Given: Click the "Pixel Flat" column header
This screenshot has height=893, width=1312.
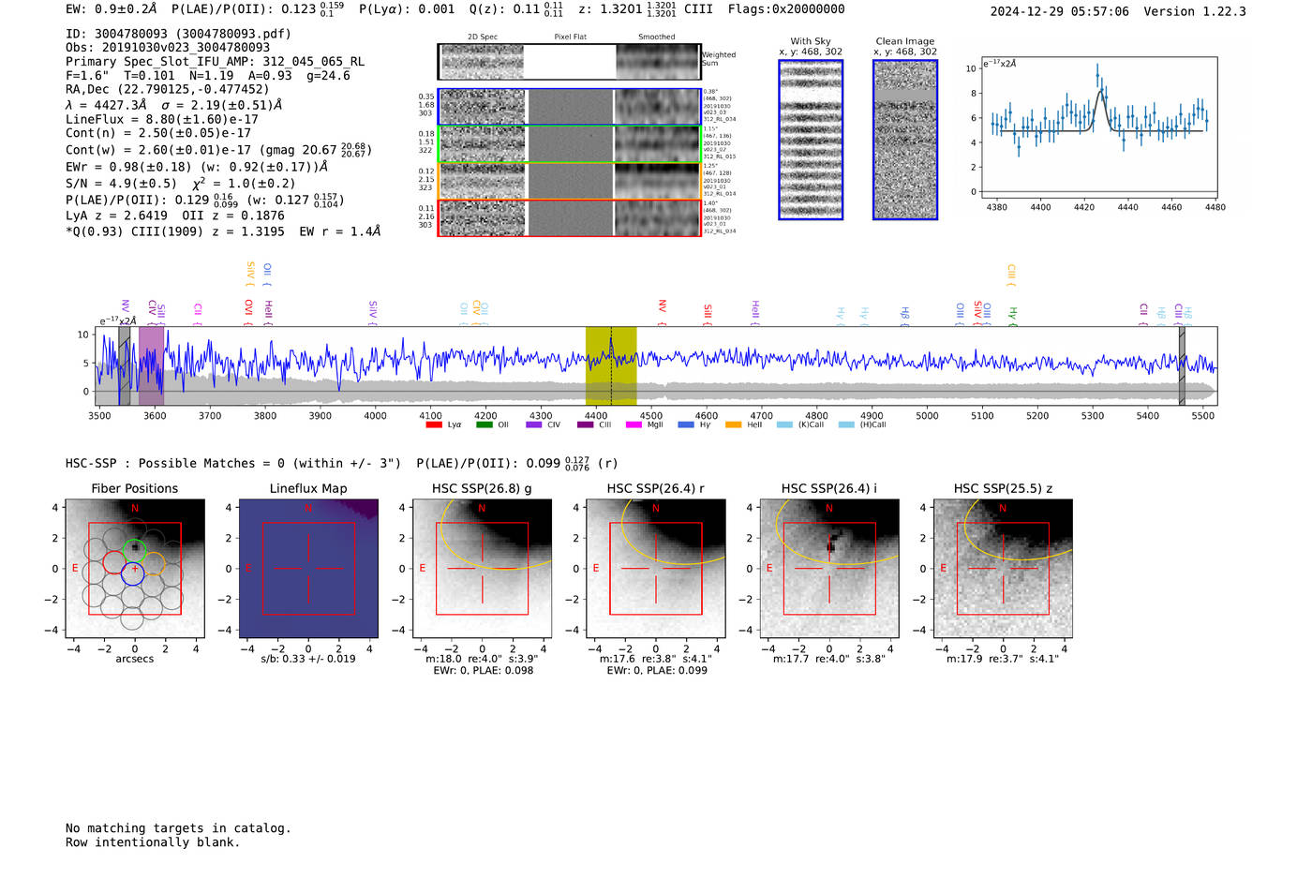Looking at the screenshot, I should click(x=570, y=37).
